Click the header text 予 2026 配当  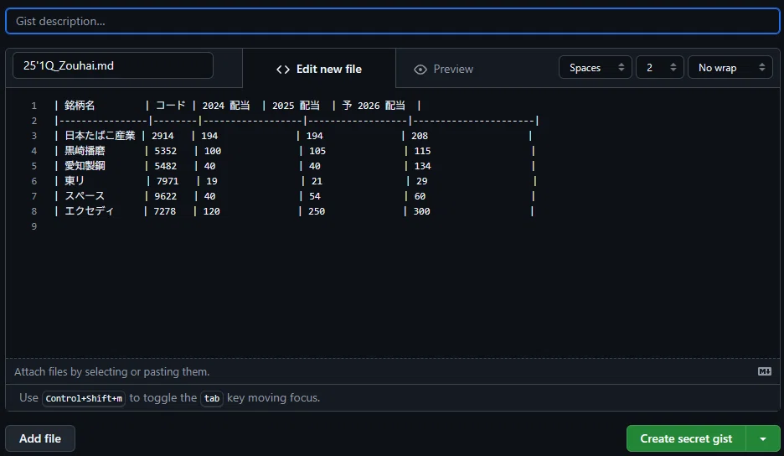click(x=374, y=106)
